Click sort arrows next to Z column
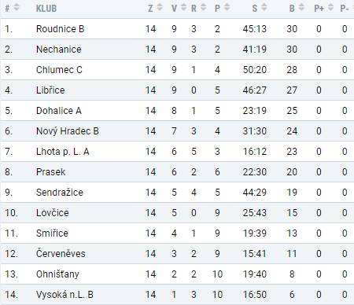The width and height of the screenshot is (354, 305). click(160, 8)
